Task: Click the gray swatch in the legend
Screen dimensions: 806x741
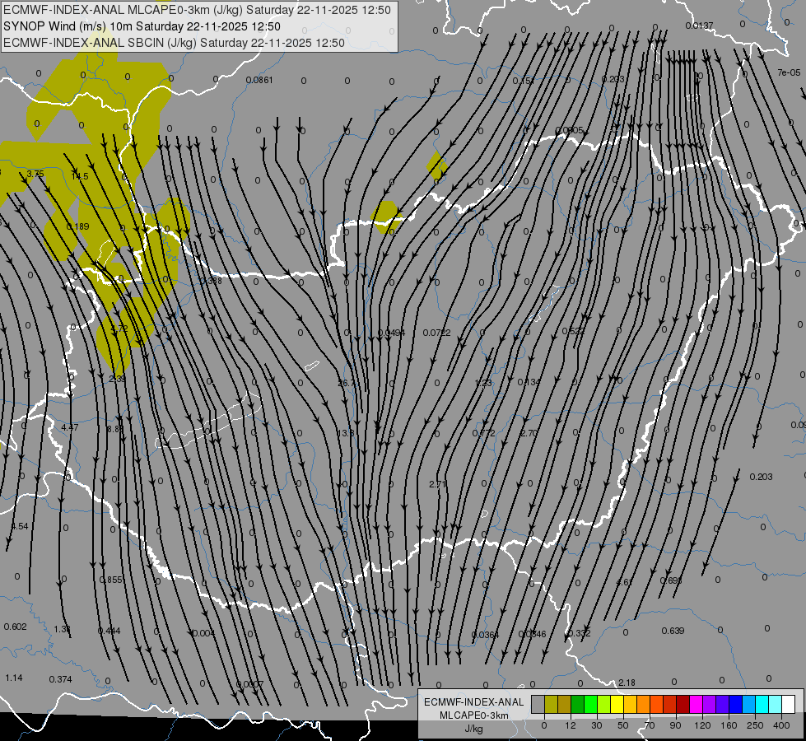Action: click(x=538, y=704)
